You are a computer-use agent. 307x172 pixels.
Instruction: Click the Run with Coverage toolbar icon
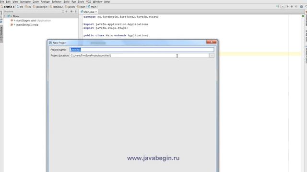click(x=296, y=6)
